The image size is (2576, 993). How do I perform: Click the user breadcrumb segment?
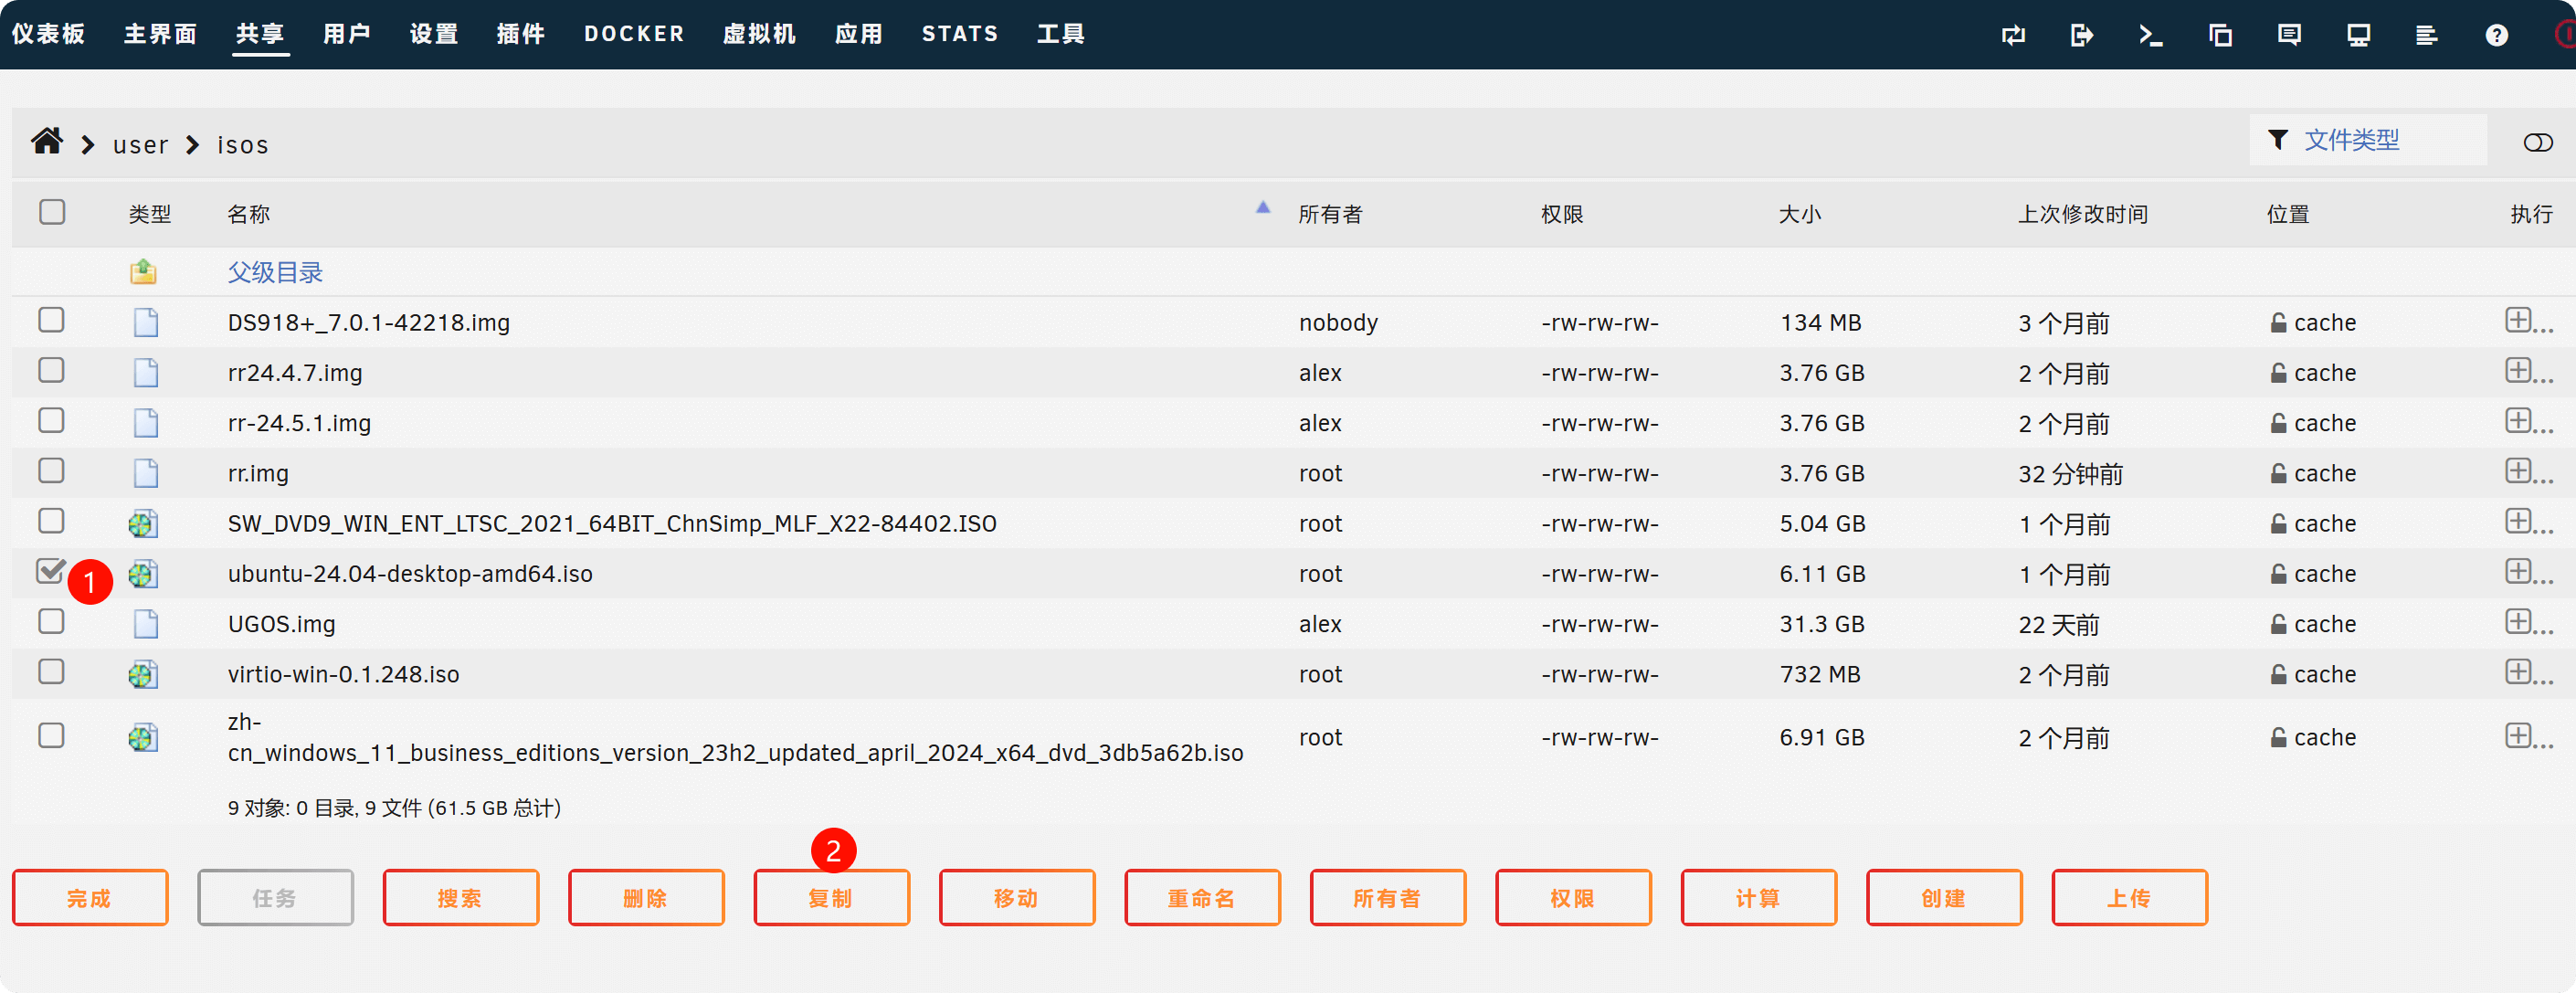coord(139,144)
